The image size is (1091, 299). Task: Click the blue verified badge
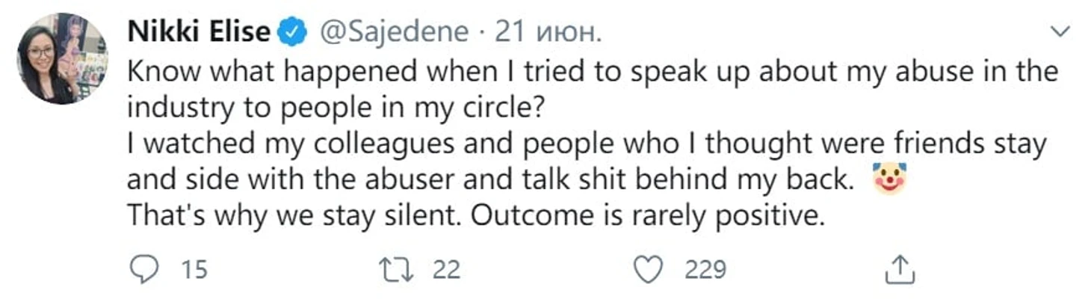(291, 32)
